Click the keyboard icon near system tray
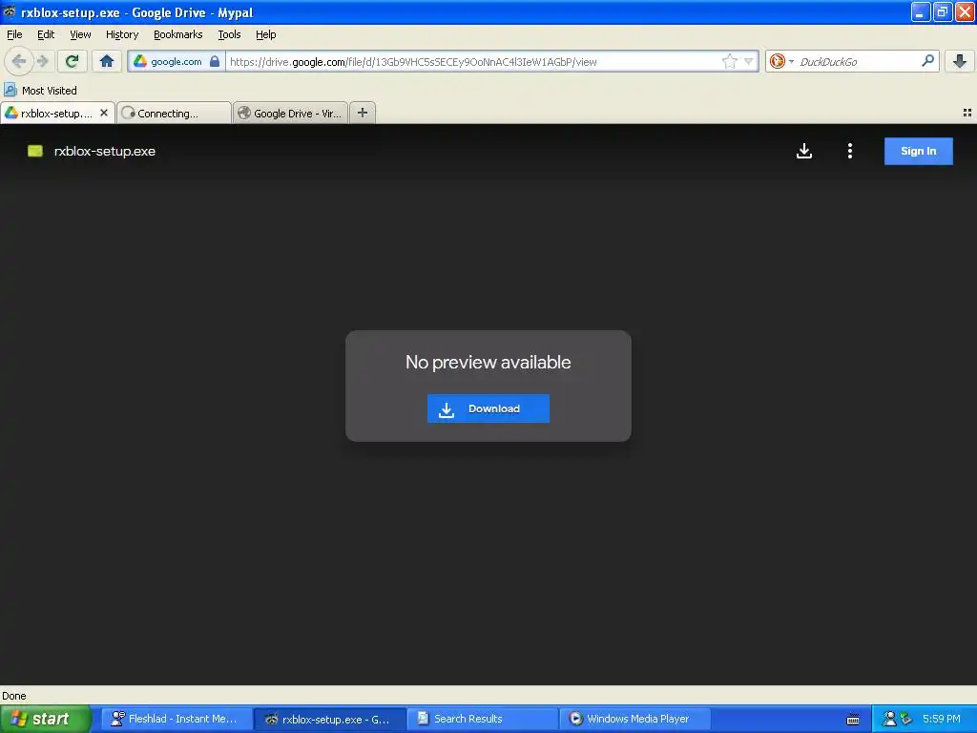The height and width of the screenshot is (733, 977). 853,720
